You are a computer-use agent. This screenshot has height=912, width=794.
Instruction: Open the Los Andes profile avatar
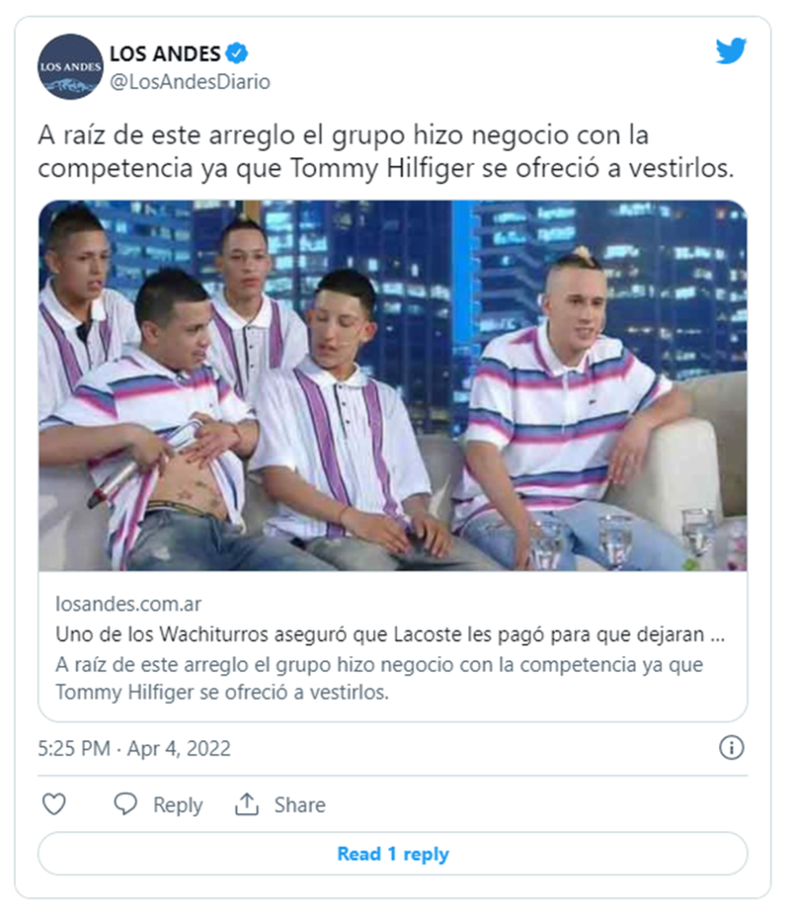[70, 67]
